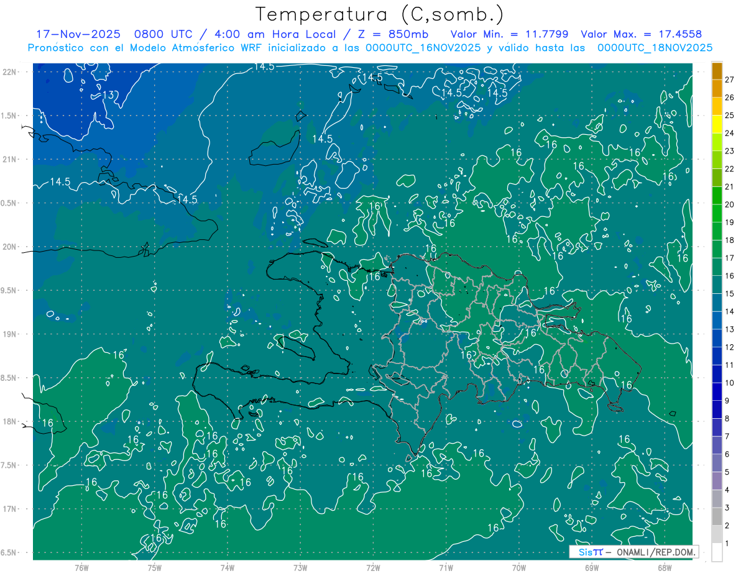Click the "Valor Max. = 17.4558" value
Viewport: 746px width, 576px height.
click(641, 34)
